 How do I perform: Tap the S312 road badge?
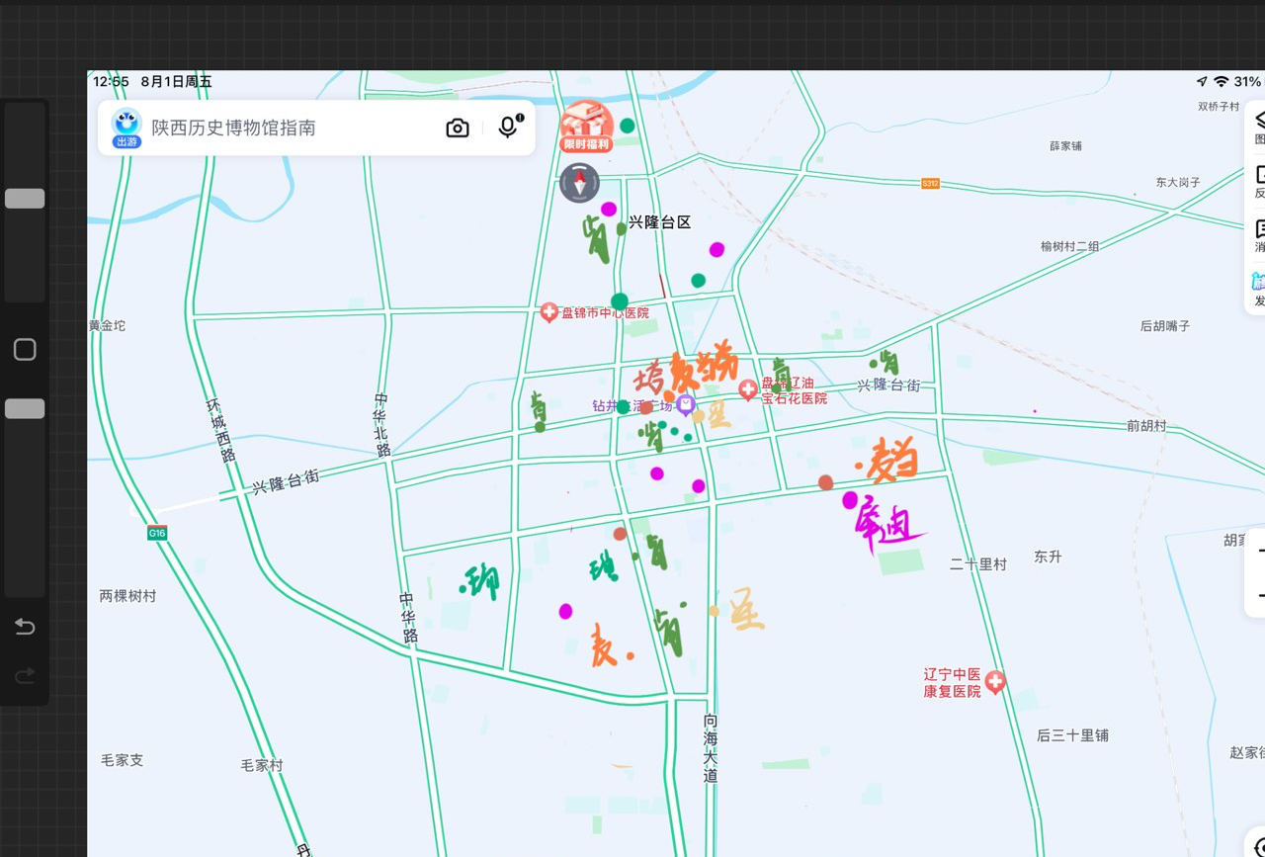point(930,183)
